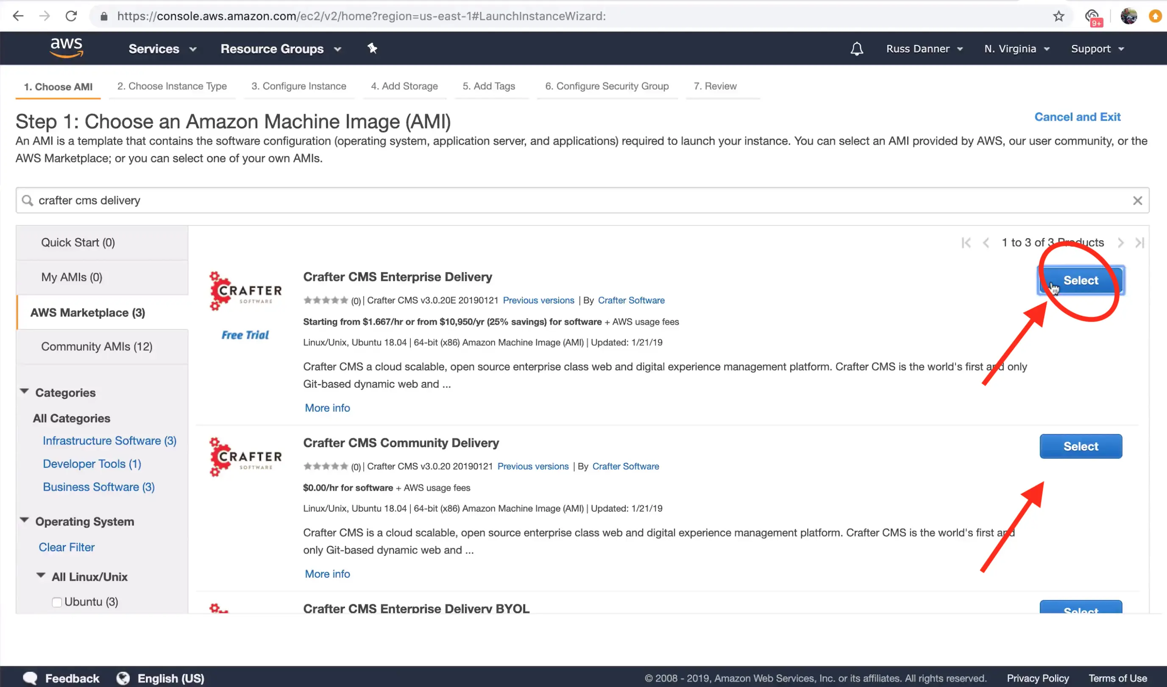Open the notifications bell icon
The image size is (1167, 687).
[x=856, y=49]
